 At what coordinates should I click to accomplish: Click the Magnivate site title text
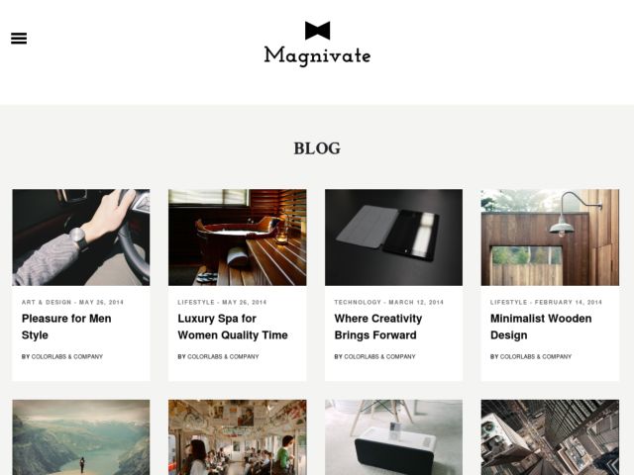[317, 55]
